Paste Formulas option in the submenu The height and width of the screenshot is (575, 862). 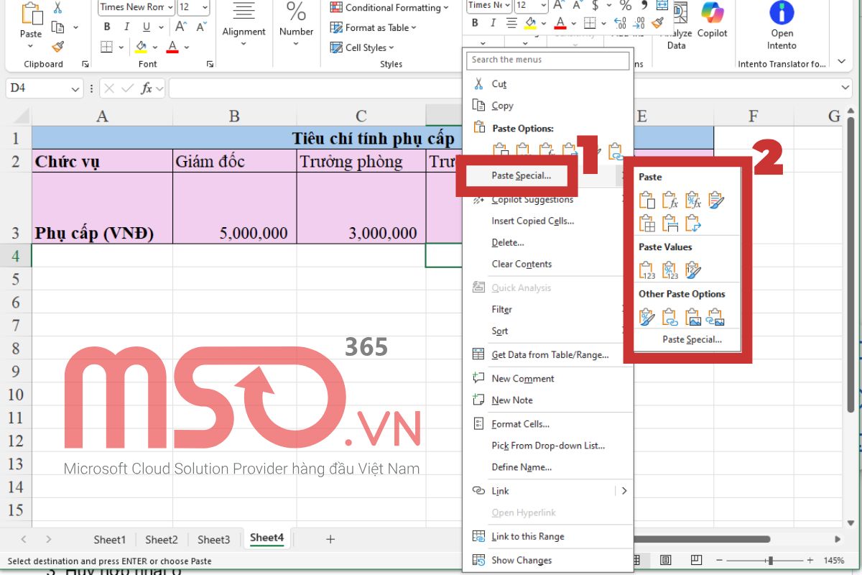click(x=669, y=201)
